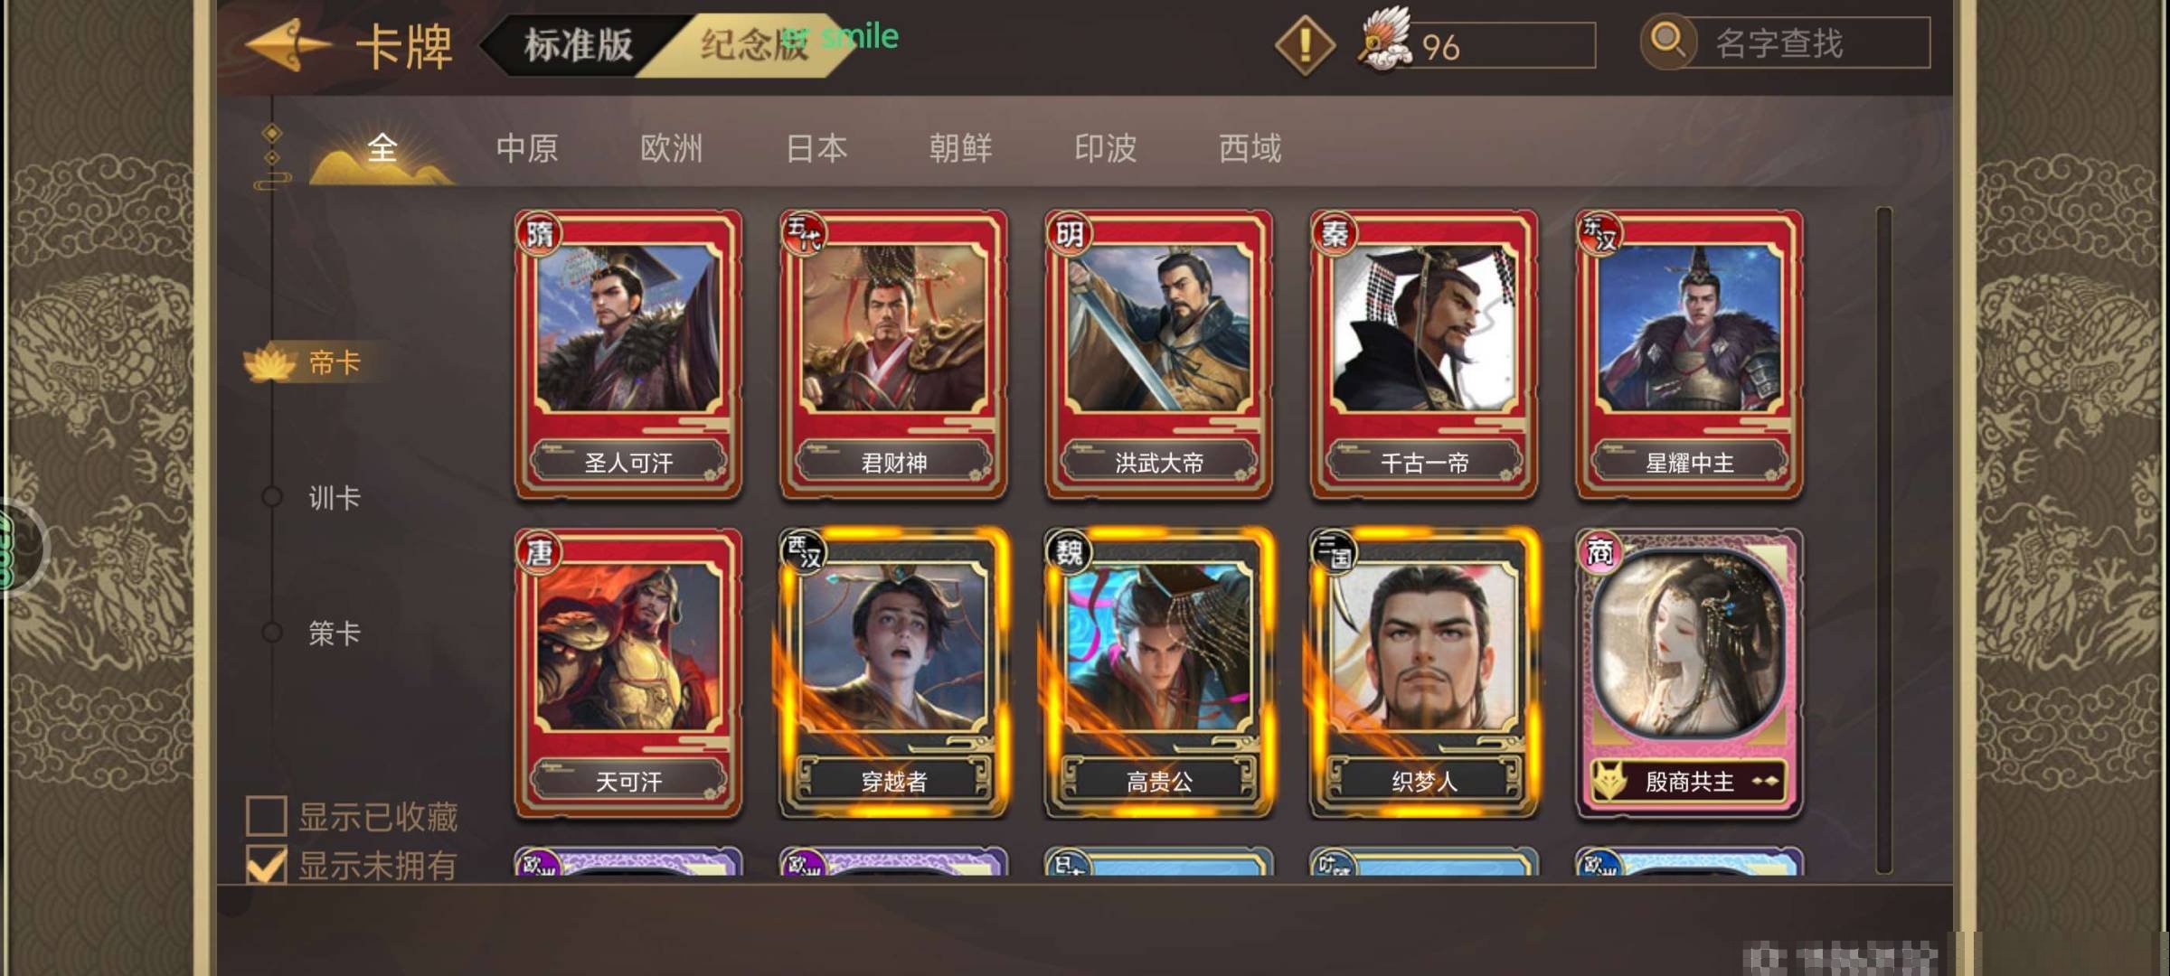Select the lotus 帝卡 category icon
The image size is (2170, 976).
[269, 363]
